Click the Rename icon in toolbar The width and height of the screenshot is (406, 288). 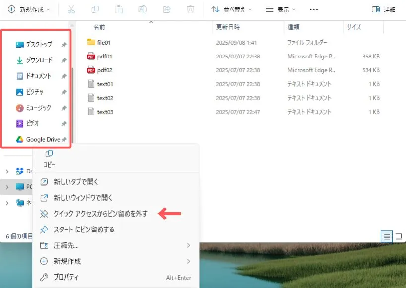coord(142,9)
